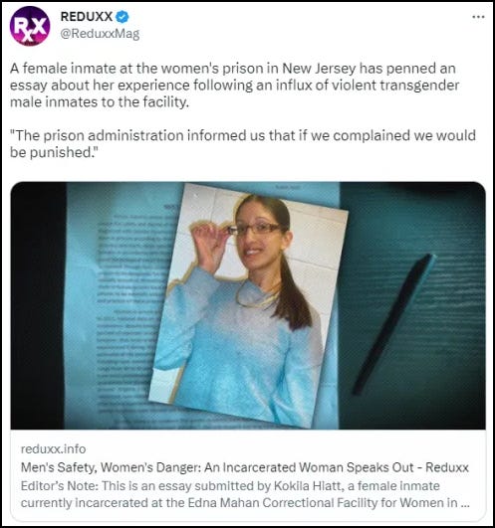This screenshot has width=495, height=528.
Task: Click the quoted sentence about prison administration
Action: coord(242,143)
